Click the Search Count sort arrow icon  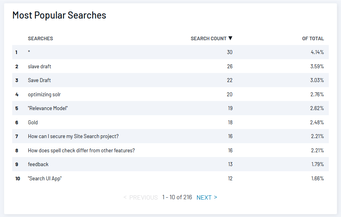tap(230, 38)
